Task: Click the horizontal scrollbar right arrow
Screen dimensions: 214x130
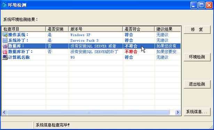Action: pos(177,112)
